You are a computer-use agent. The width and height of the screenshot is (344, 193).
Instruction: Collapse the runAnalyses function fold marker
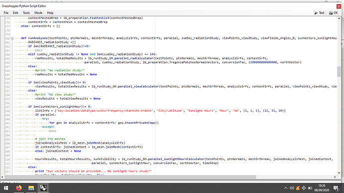click(x=12, y=38)
